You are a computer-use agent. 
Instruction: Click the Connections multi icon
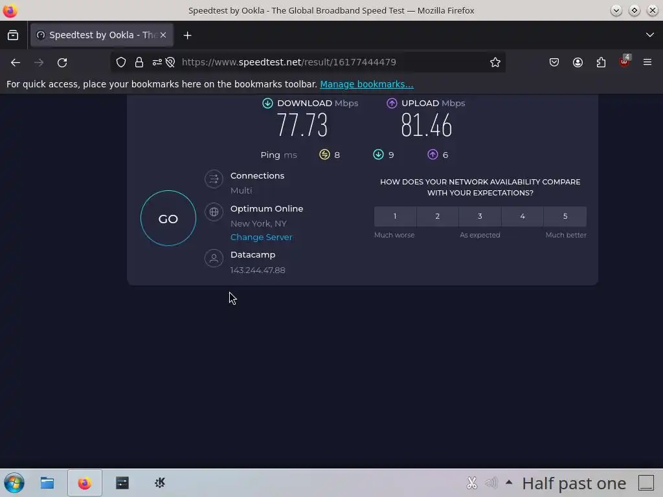(214, 179)
